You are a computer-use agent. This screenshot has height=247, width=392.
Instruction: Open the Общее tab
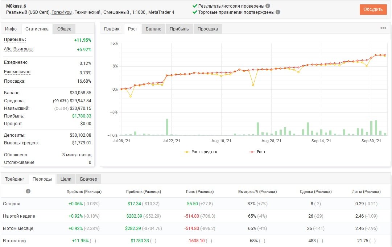64,29
